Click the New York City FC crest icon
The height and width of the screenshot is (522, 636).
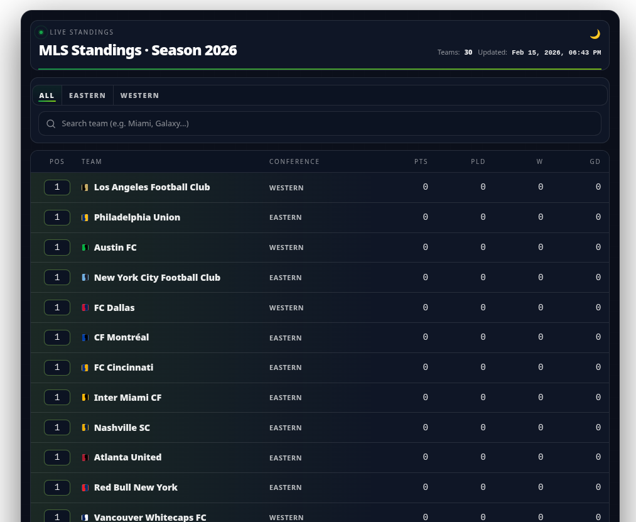coord(85,278)
